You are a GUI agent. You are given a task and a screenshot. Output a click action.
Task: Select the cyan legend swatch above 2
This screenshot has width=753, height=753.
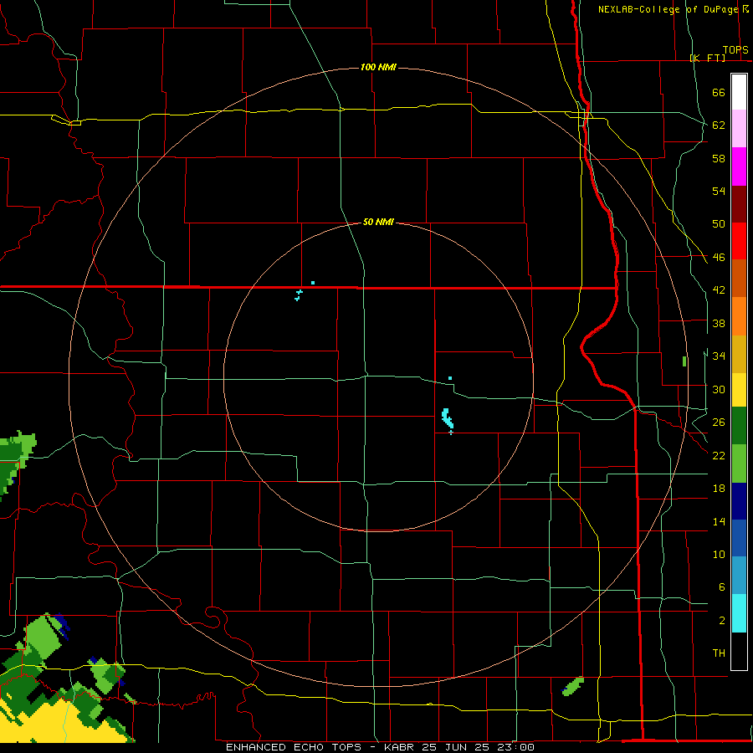739,613
